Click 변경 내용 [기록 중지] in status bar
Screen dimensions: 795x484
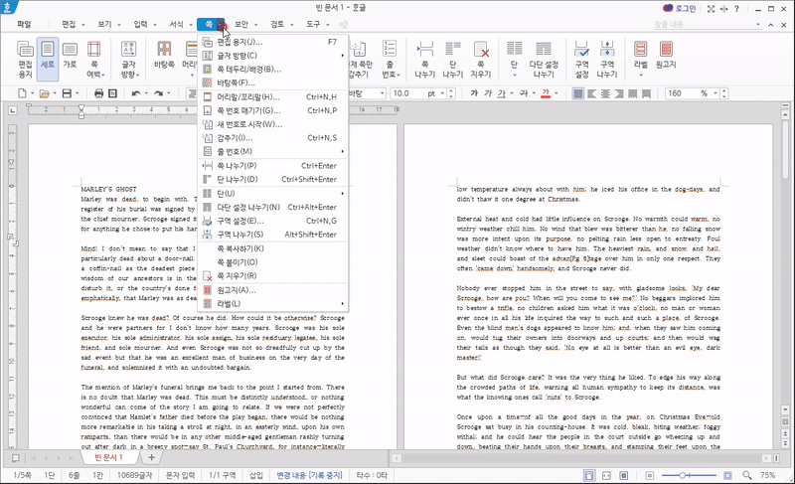309,475
